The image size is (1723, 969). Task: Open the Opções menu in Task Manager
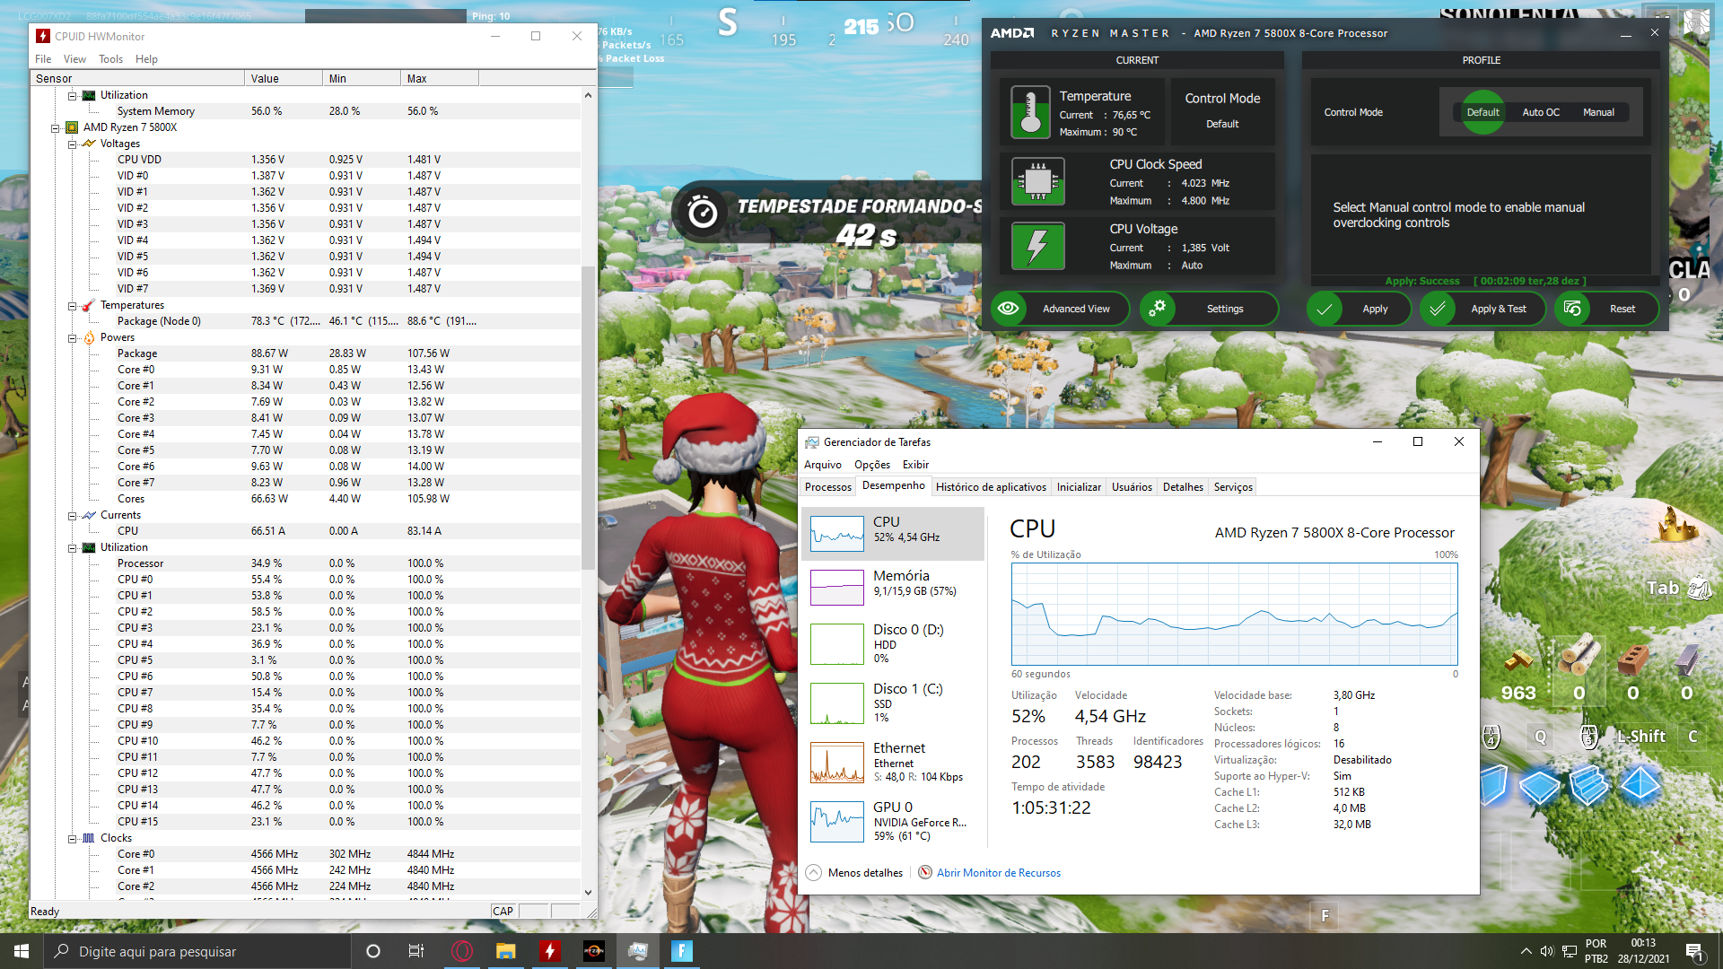click(872, 465)
